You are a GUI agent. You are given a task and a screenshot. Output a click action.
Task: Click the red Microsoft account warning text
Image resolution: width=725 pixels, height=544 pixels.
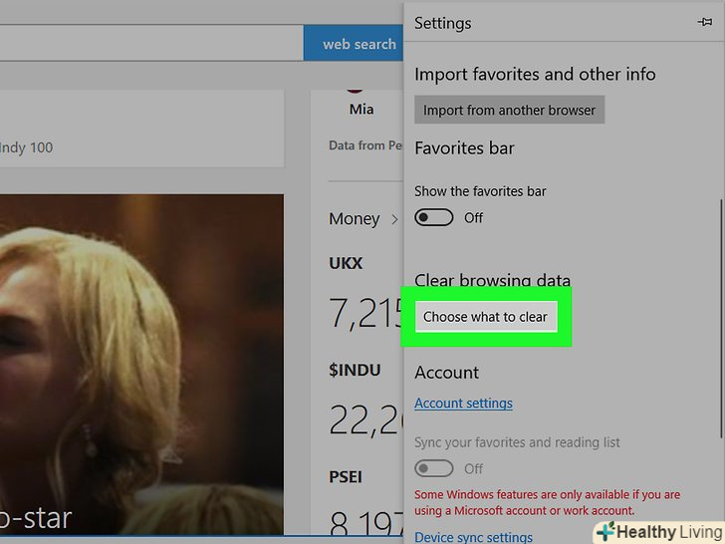tap(547, 502)
